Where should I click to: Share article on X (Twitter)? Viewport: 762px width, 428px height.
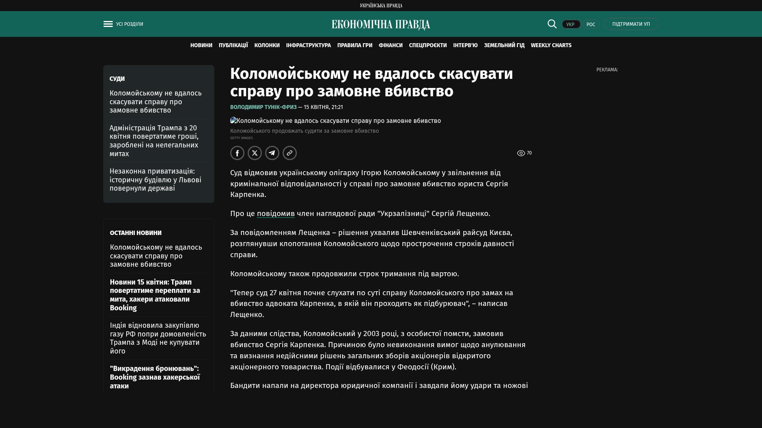(255, 153)
